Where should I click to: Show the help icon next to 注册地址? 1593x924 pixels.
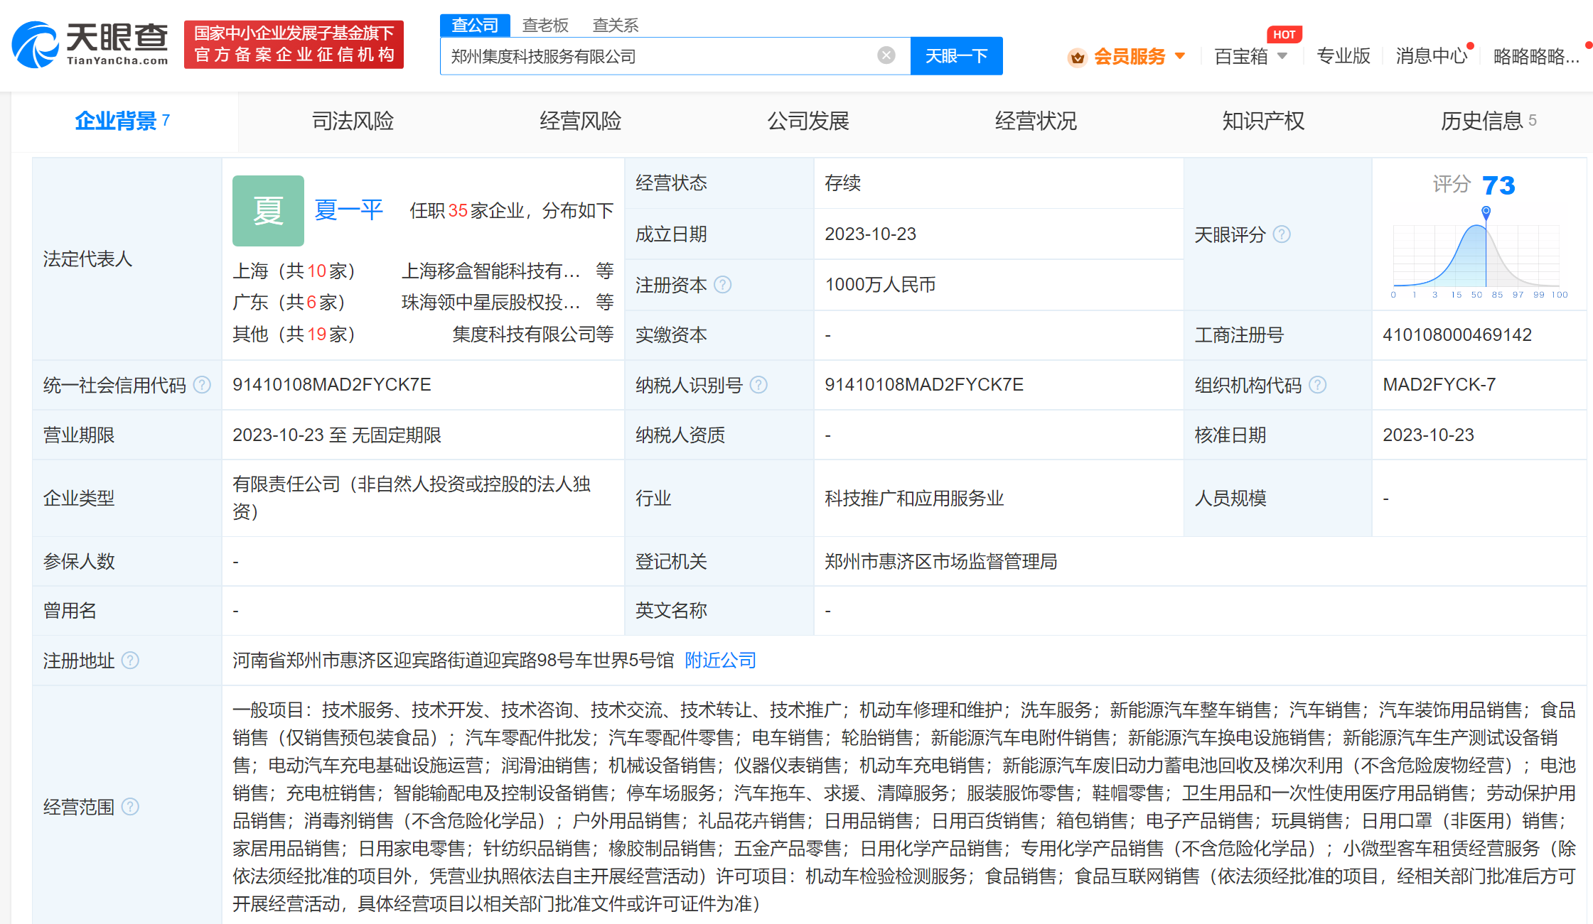130,661
